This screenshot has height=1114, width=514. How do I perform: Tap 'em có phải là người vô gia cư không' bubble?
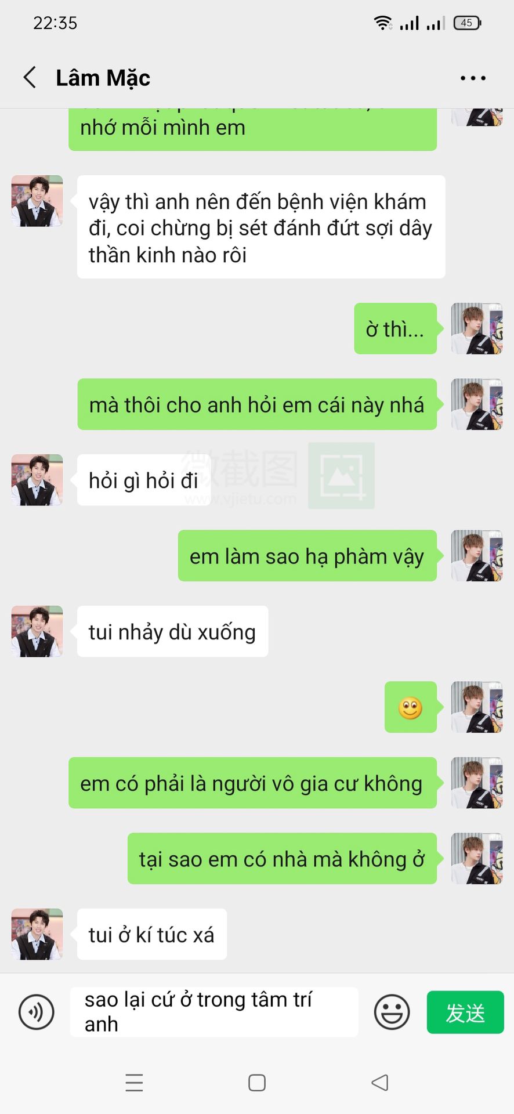point(252,783)
